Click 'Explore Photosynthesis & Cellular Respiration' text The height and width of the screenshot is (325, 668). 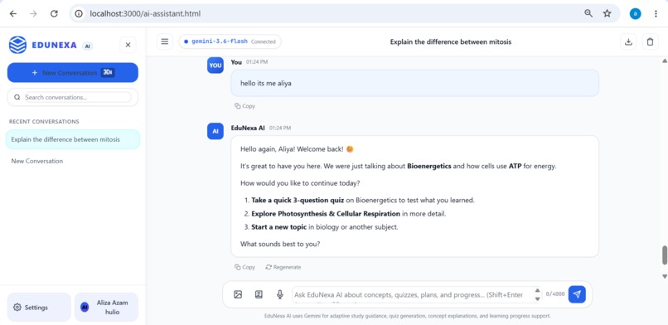pyautogui.click(x=326, y=213)
